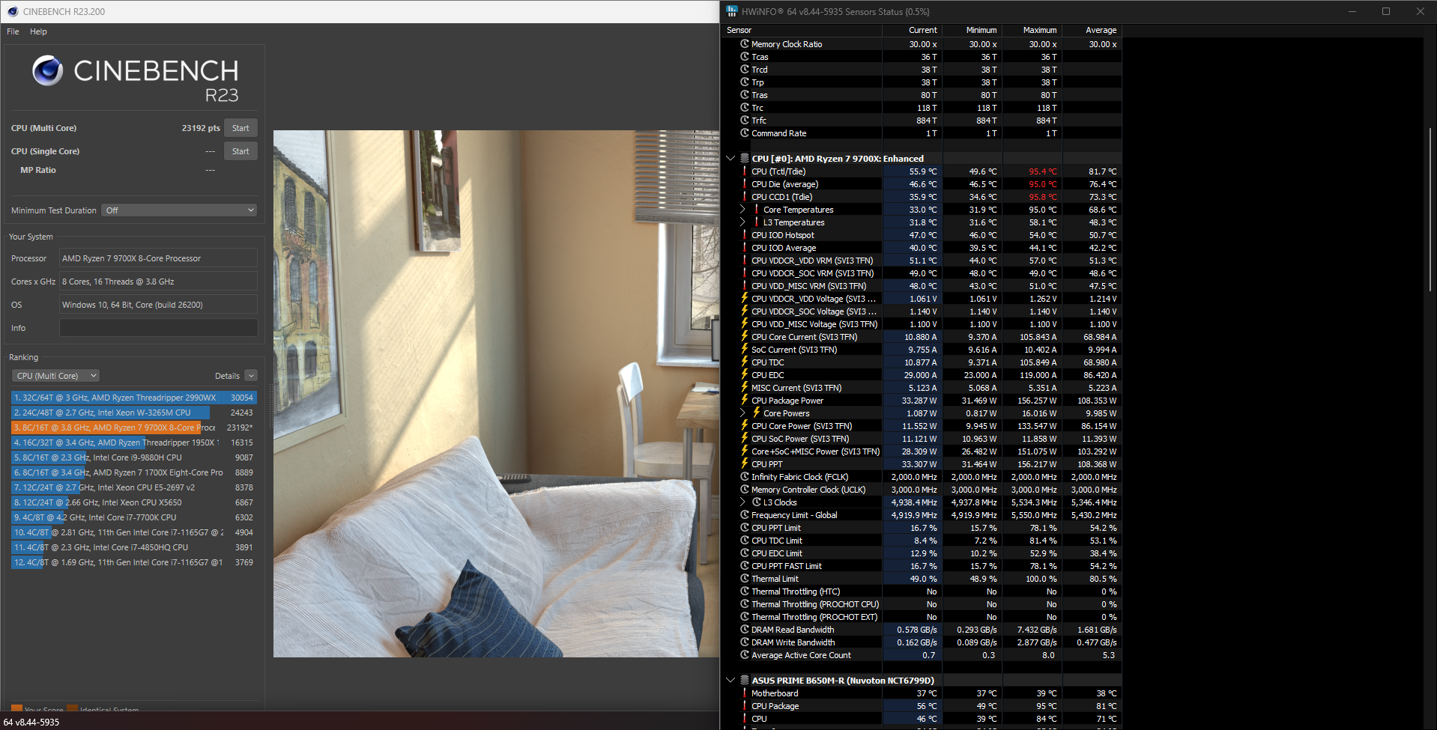Click the lightning icon beside CPU PPT
Screen dimensions: 1437x730
(745, 464)
